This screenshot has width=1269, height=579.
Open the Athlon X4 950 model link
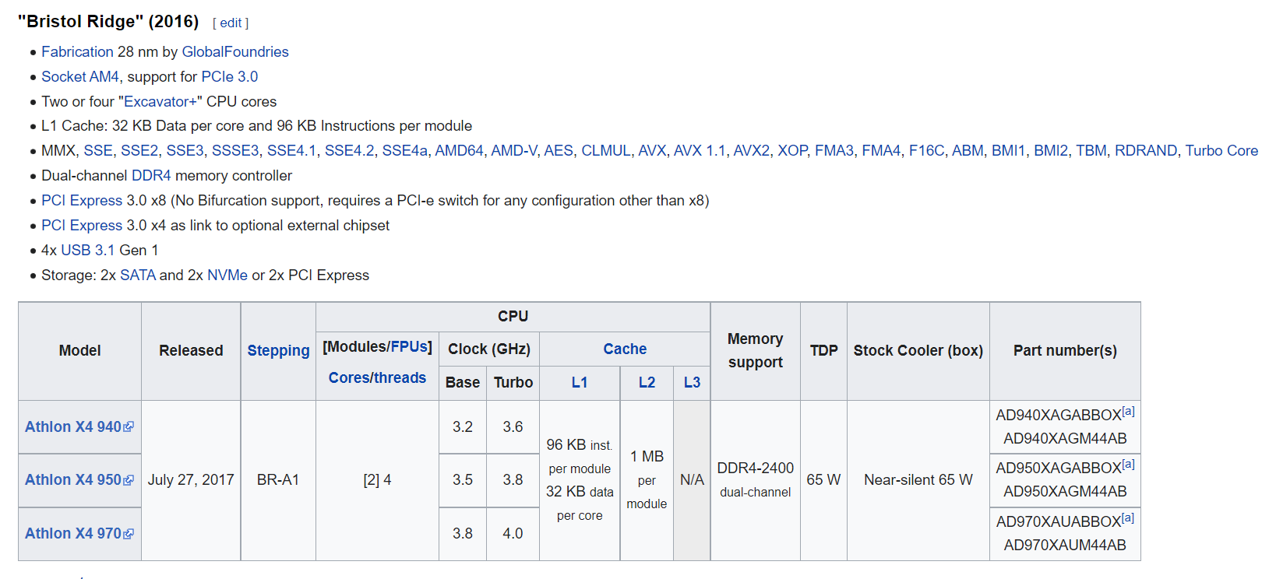coord(73,479)
